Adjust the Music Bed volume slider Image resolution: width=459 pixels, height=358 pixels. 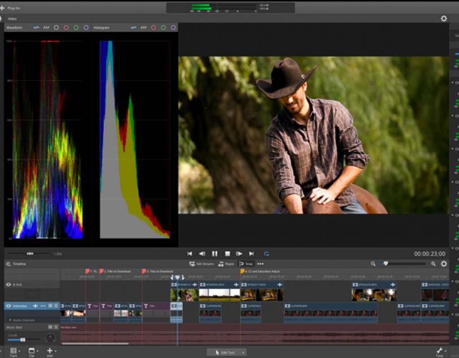point(23,340)
